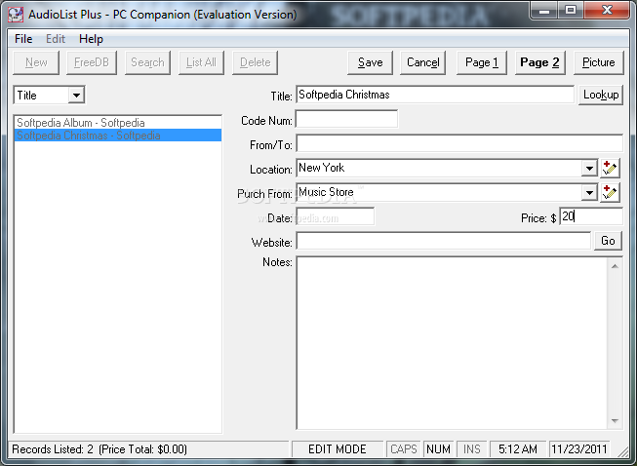Click the Notes scrollbar up arrow
The height and width of the screenshot is (466, 637).
click(x=615, y=266)
